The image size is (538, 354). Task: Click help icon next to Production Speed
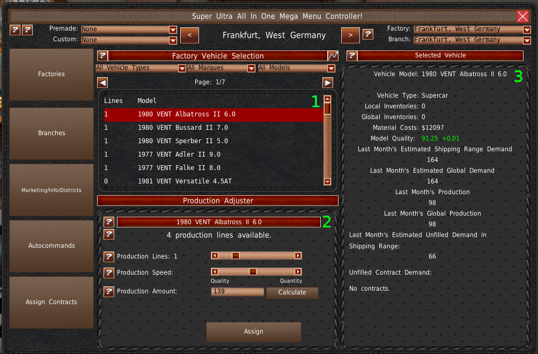tap(109, 272)
